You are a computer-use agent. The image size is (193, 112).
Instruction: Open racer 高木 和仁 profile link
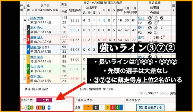[37, 28]
